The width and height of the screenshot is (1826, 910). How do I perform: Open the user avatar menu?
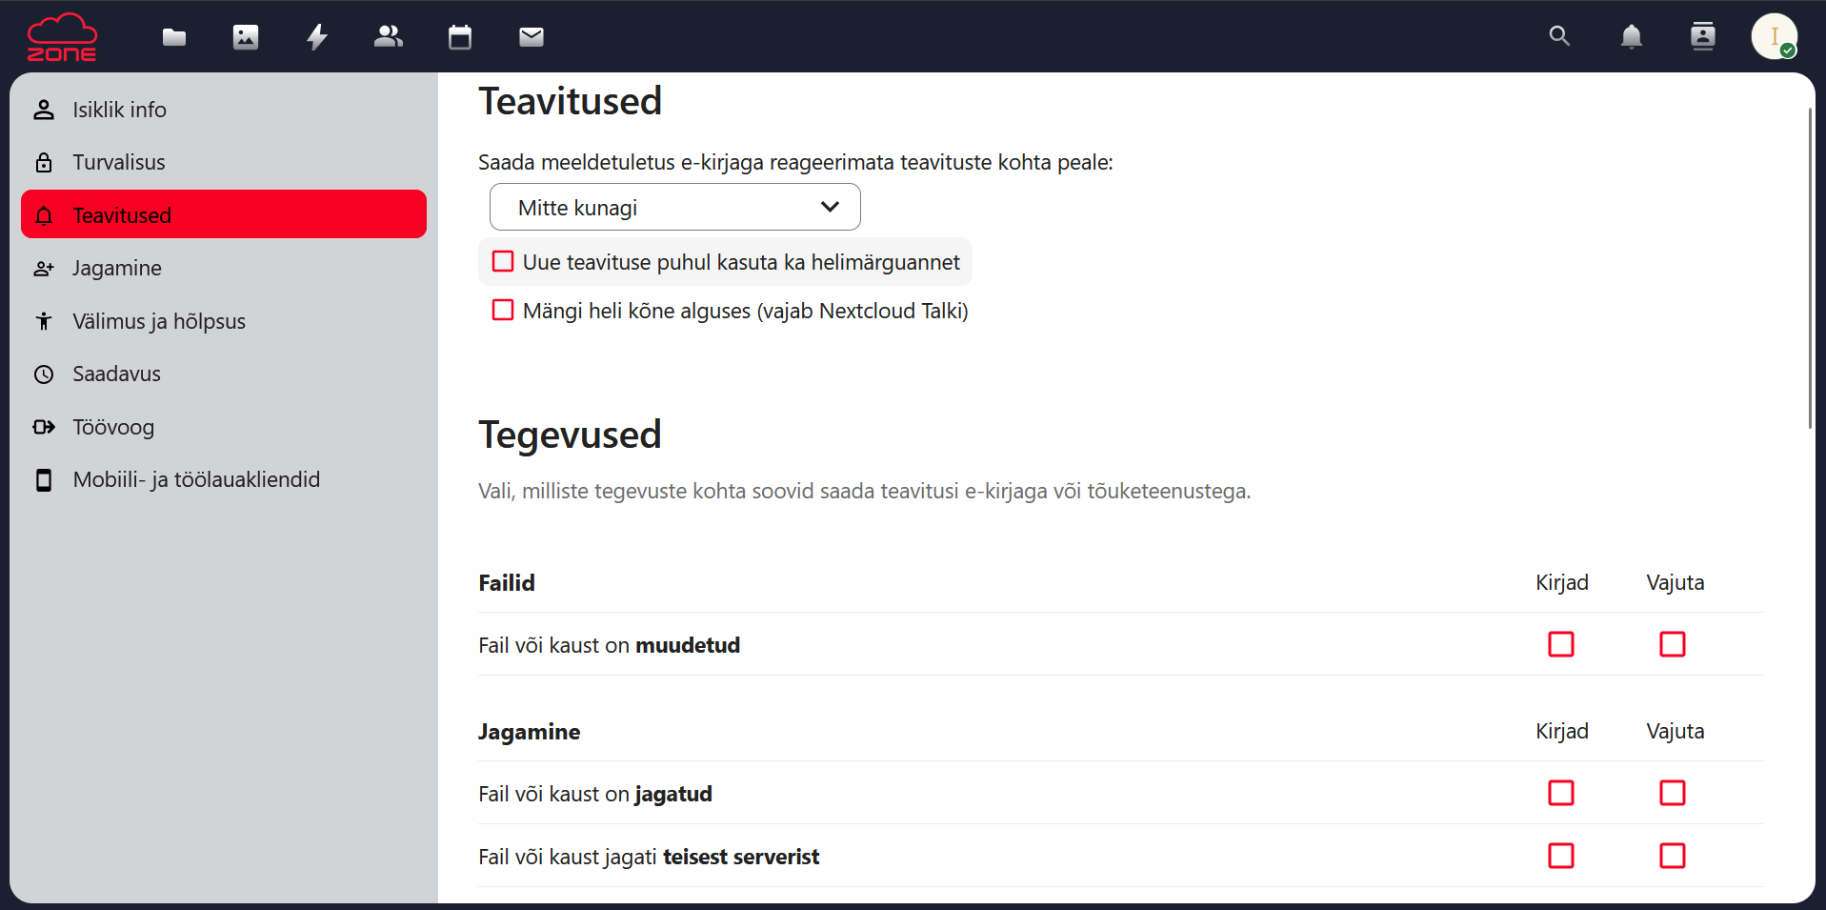click(1775, 36)
